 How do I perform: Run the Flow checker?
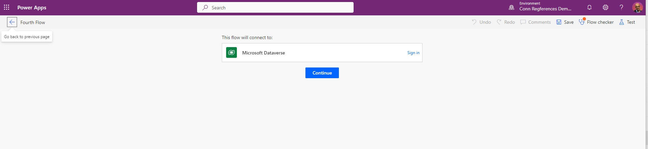coord(596,22)
